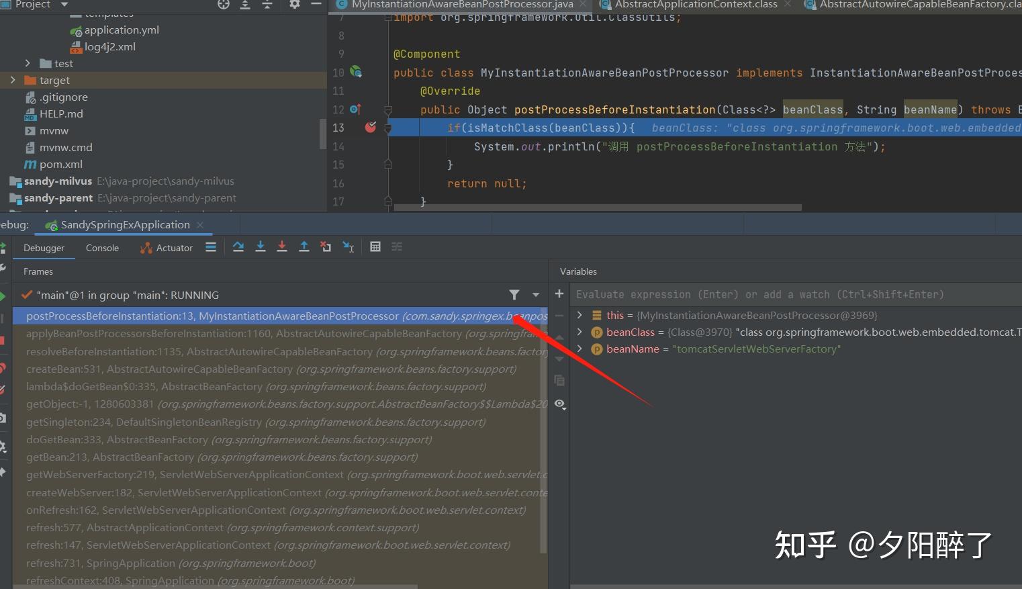Screen dimensions: 1022x589
Task: Select the Step Into debugger icon
Action: [261, 246]
